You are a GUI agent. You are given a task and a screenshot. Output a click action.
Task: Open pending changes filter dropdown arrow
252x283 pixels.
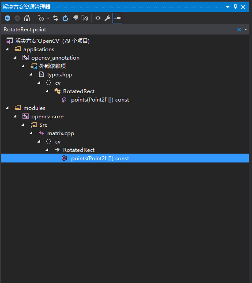click(48, 18)
